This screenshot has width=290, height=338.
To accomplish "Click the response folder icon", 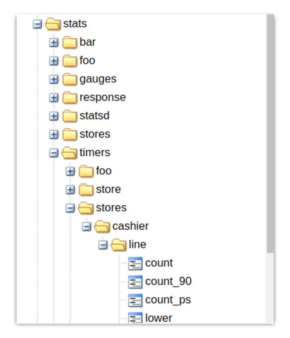I will click(x=70, y=98).
